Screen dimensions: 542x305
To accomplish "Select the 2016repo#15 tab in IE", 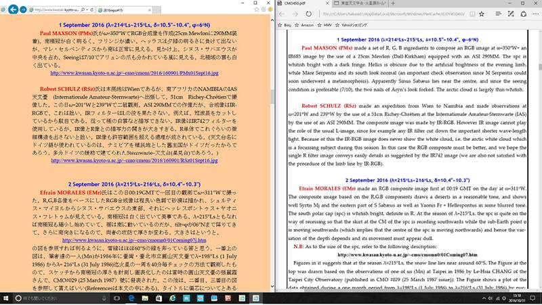I will coord(125,10).
